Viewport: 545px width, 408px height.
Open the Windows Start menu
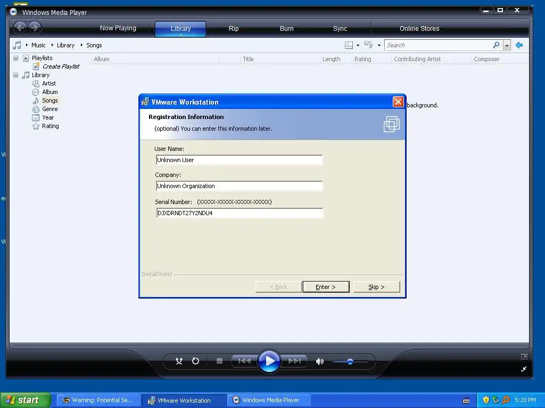(x=25, y=400)
